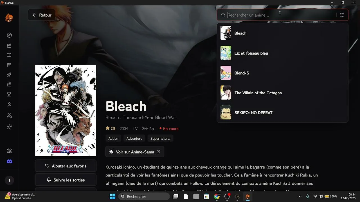Open Google Chrome from the taskbar
The image size is (360, 202).
click(217, 196)
